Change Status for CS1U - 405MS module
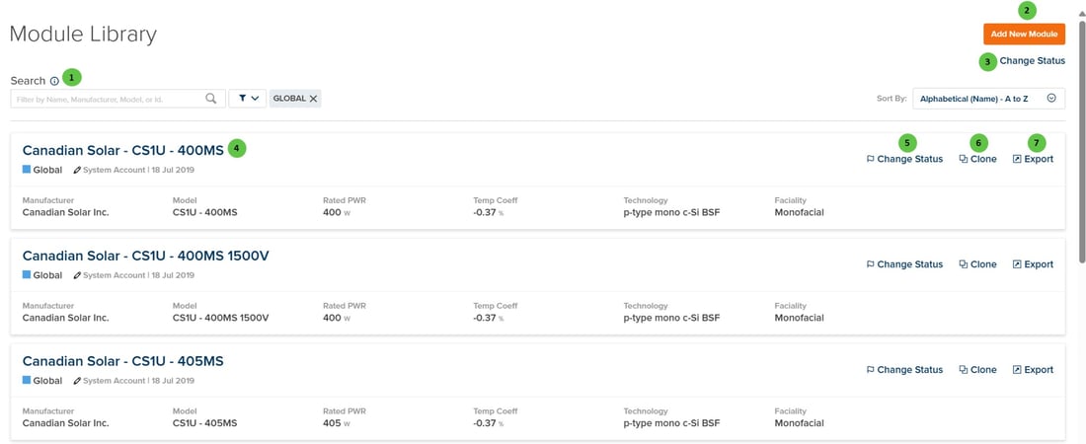Image resolution: width=1086 pixels, height=444 pixels. [904, 369]
